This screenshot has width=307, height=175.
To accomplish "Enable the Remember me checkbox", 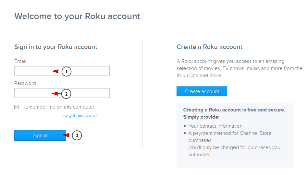I will coord(17,107).
